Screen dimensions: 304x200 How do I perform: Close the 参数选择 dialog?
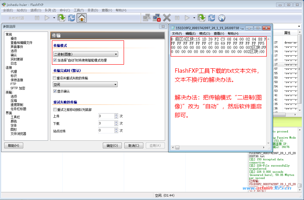point(163,27)
